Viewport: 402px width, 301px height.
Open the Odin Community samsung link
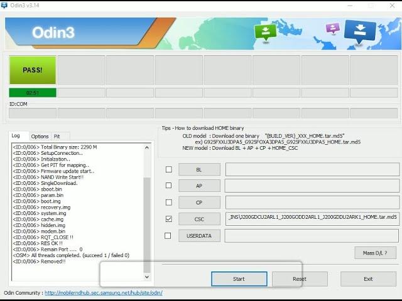coord(104,293)
